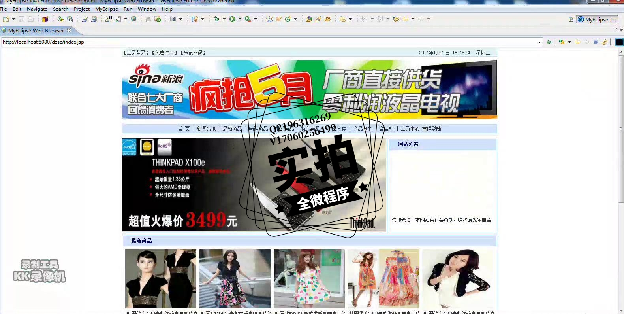Click the browser Forward arrow icon
624x314 pixels.
pos(586,42)
